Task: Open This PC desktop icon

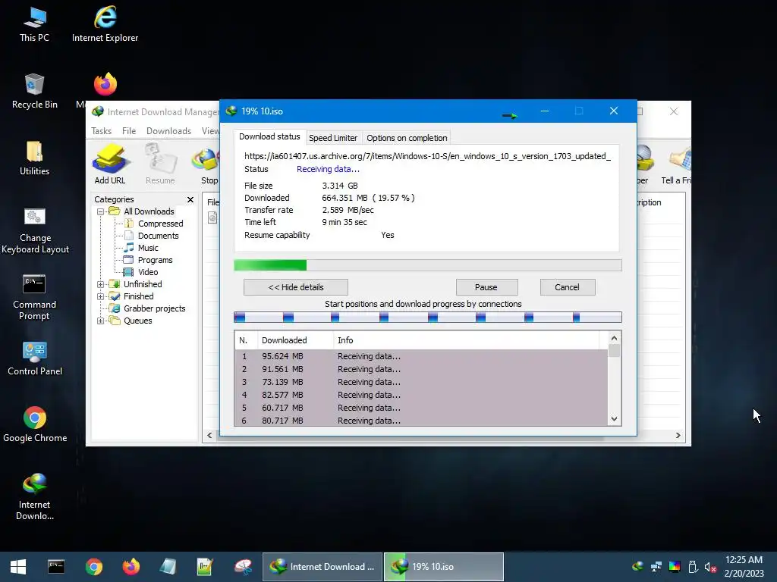Action: (34, 25)
